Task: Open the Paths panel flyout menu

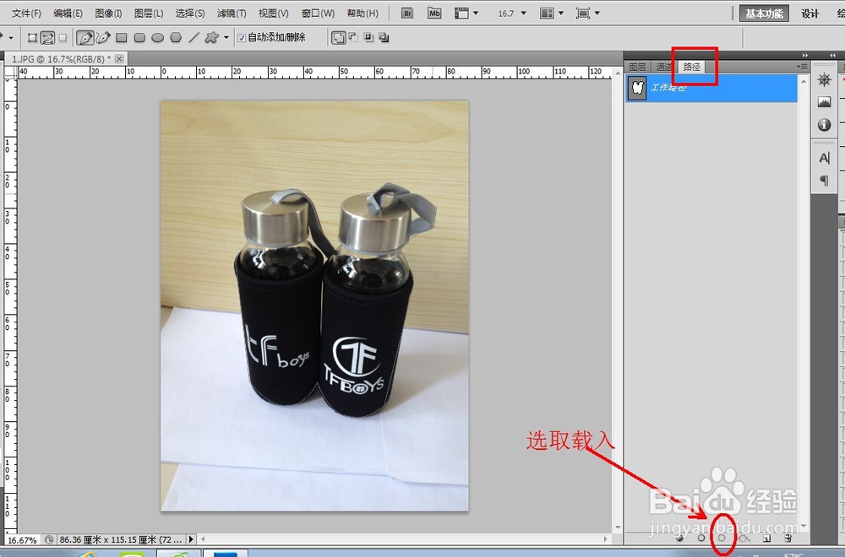Action: click(803, 67)
